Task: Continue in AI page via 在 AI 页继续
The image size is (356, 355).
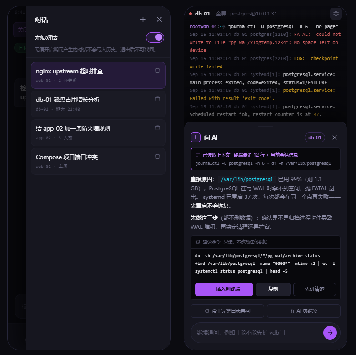Action: tap(304, 311)
